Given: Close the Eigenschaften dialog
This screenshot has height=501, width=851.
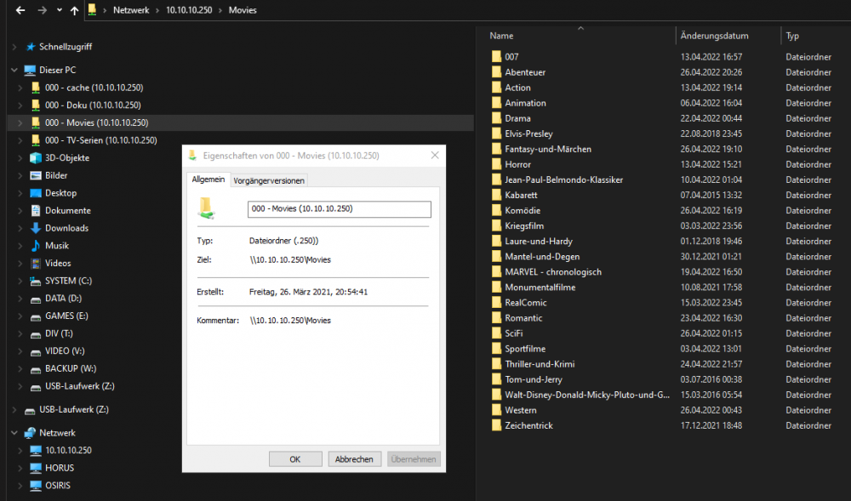Looking at the screenshot, I should (x=435, y=156).
